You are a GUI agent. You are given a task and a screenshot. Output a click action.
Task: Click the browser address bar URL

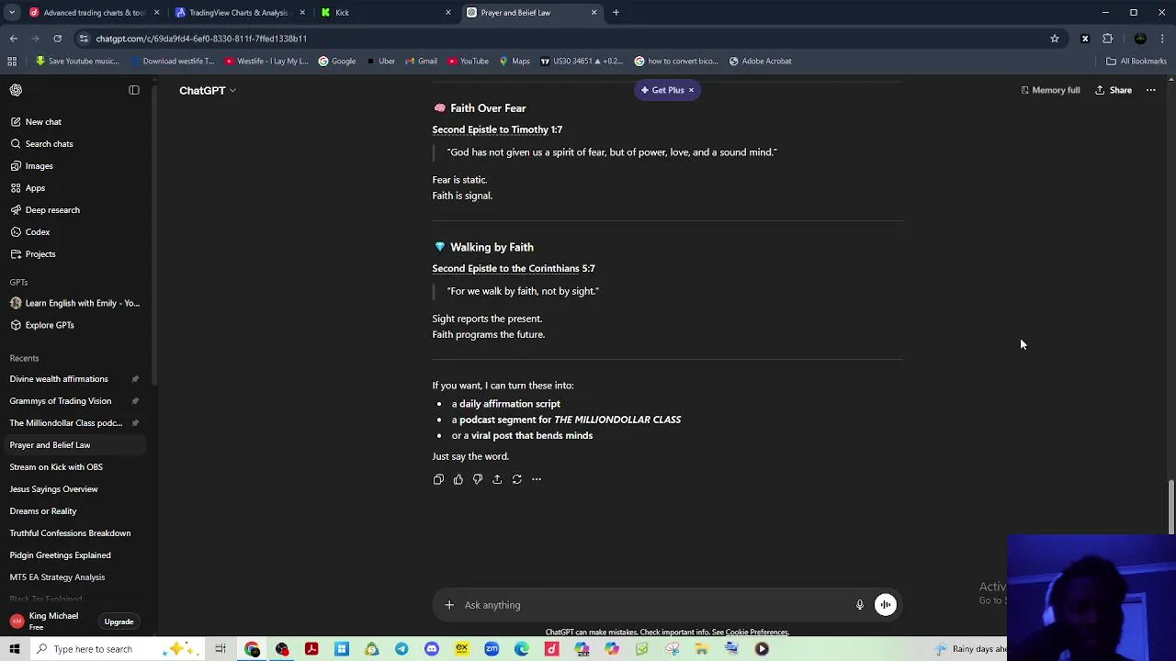(201, 39)
